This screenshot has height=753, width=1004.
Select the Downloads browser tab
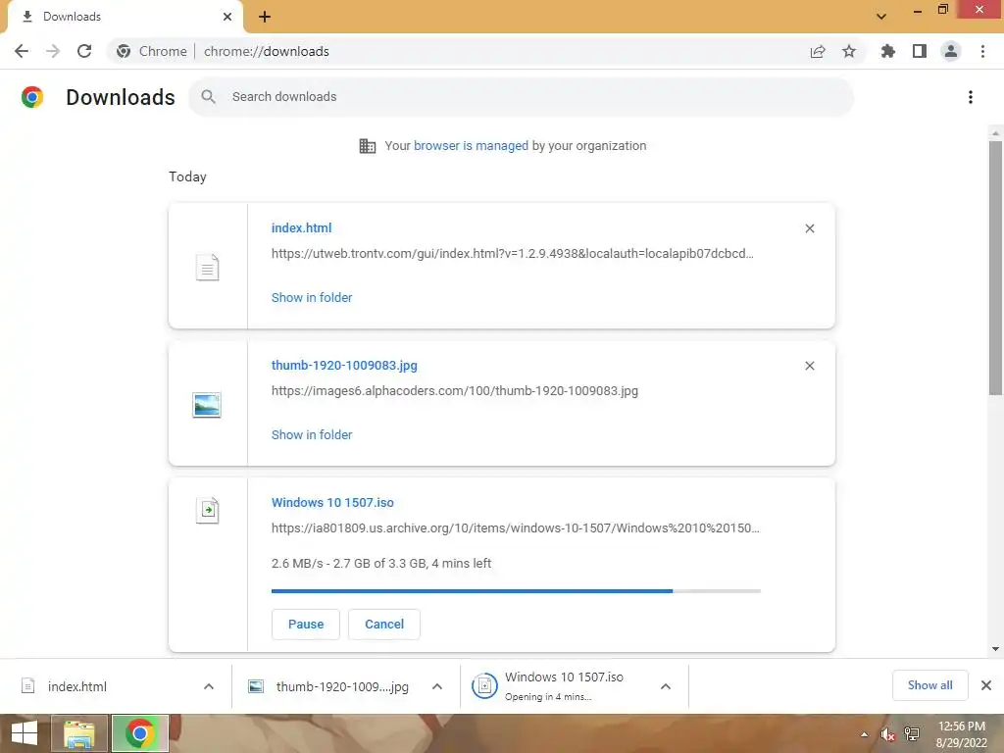[x=125, y=17]
